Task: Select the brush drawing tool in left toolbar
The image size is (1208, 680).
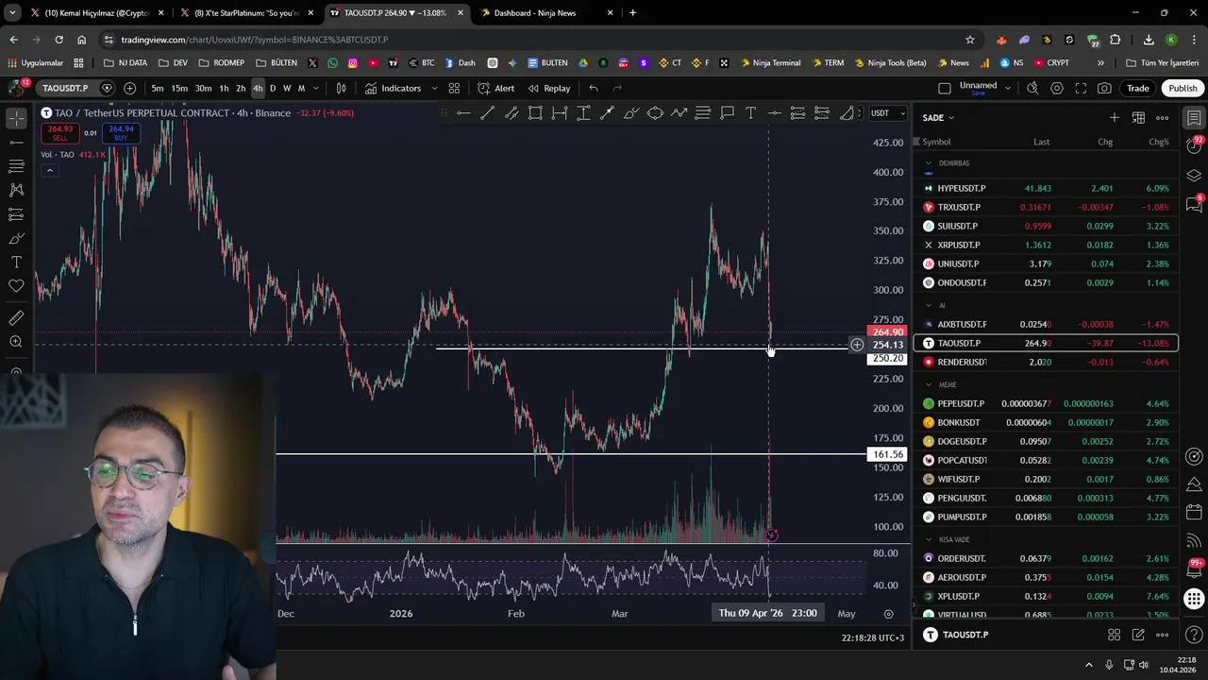Action: (16, 238)
